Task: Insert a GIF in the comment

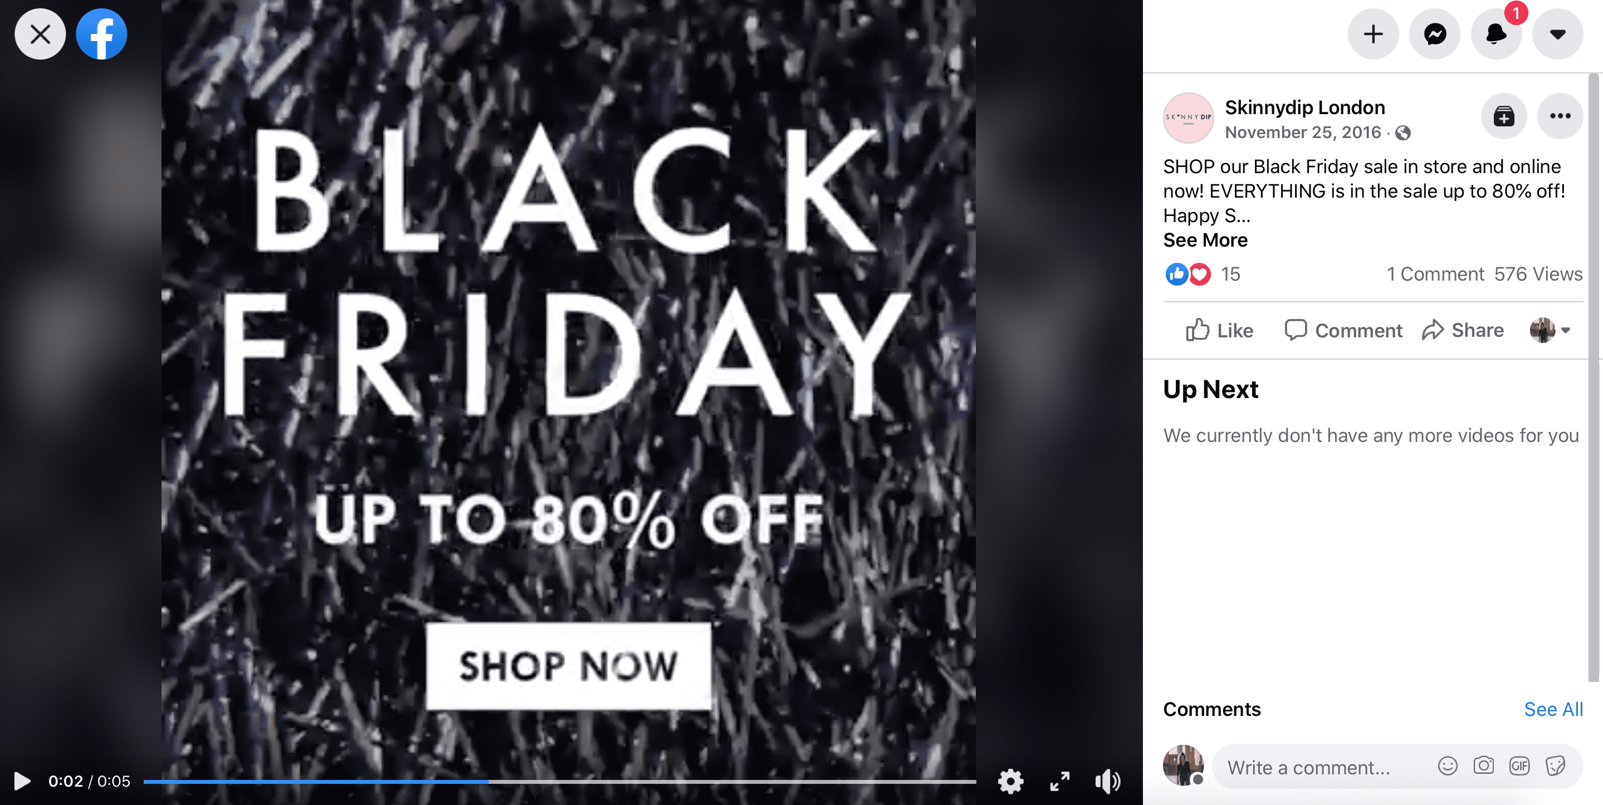Action: pos(1519,766)
